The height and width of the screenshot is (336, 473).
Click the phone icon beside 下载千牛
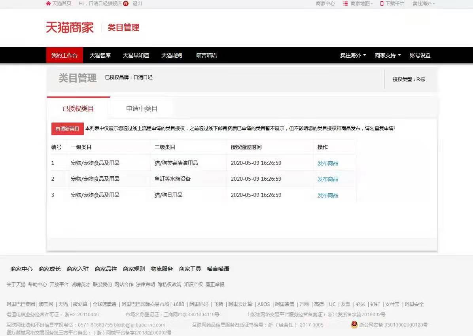point(382,3)
